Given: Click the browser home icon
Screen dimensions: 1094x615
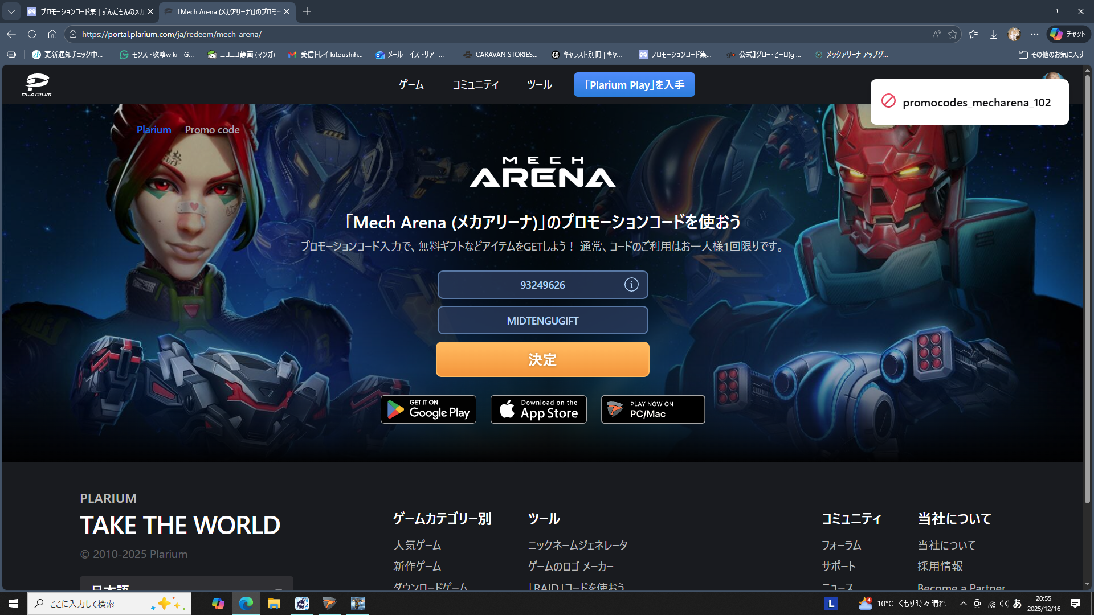Looking at the screenshot, I should point(52,34).
